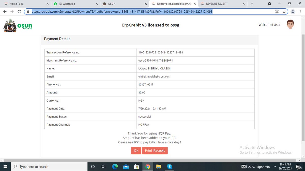305x171 pixels.
Task: Click currency value NGN
Action: pos(141,101)
